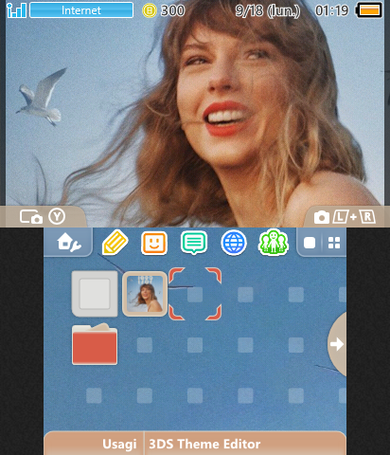Select the blank white cartridge tile

pos(95,294)
